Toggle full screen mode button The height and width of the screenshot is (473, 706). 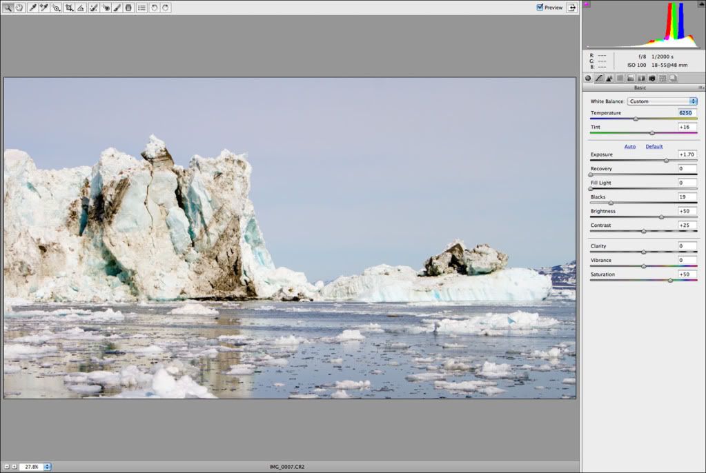(x=572, y=8)
